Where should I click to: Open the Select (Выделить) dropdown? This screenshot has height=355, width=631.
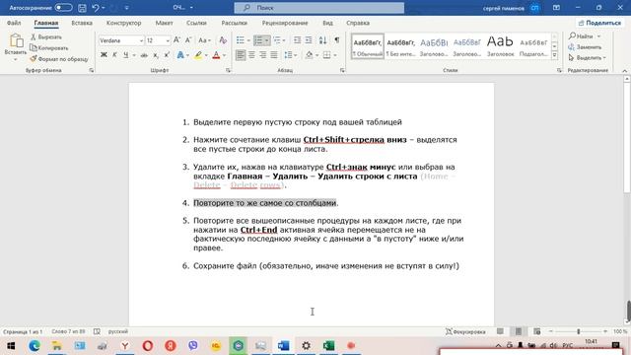tap(588, 58)
